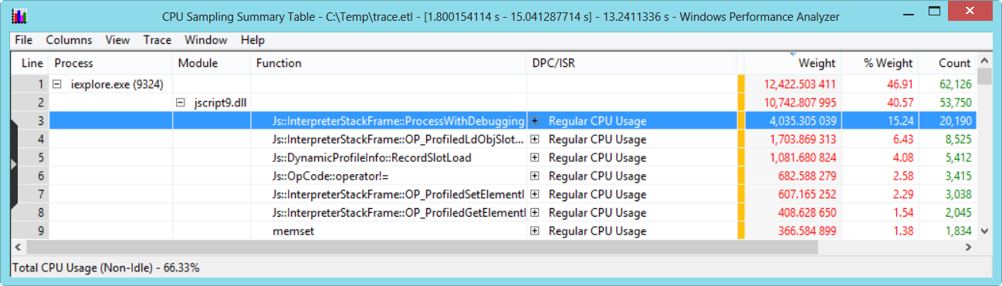Screen dimensions: 1002x286
Task: Open the Window menu
Action: pyautogui.click(x=206, y=40)
